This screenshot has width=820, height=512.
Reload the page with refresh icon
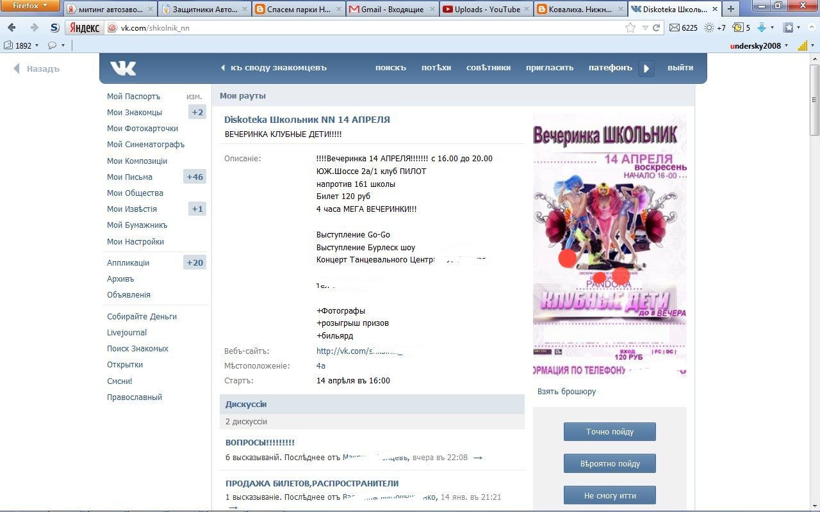656,28
